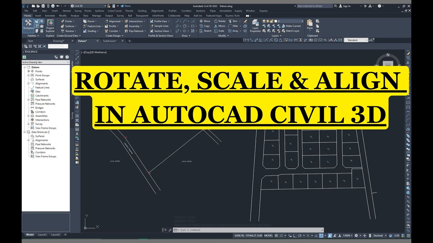
Task: Toggle the layer 0 lock icon
Action: (x=271, y=21)
